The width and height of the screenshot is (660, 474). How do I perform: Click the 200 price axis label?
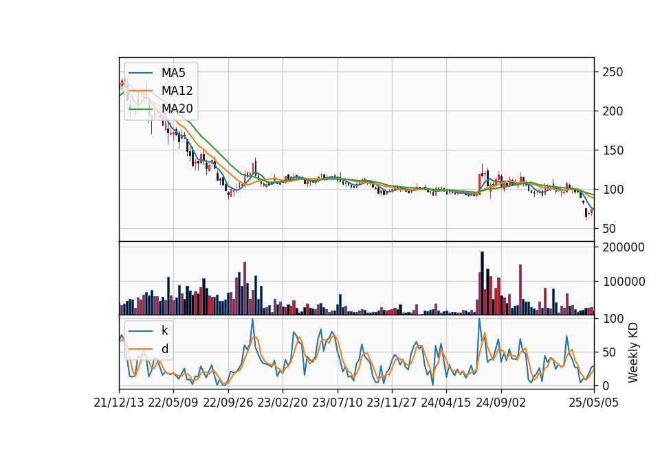tap(613, 111)
